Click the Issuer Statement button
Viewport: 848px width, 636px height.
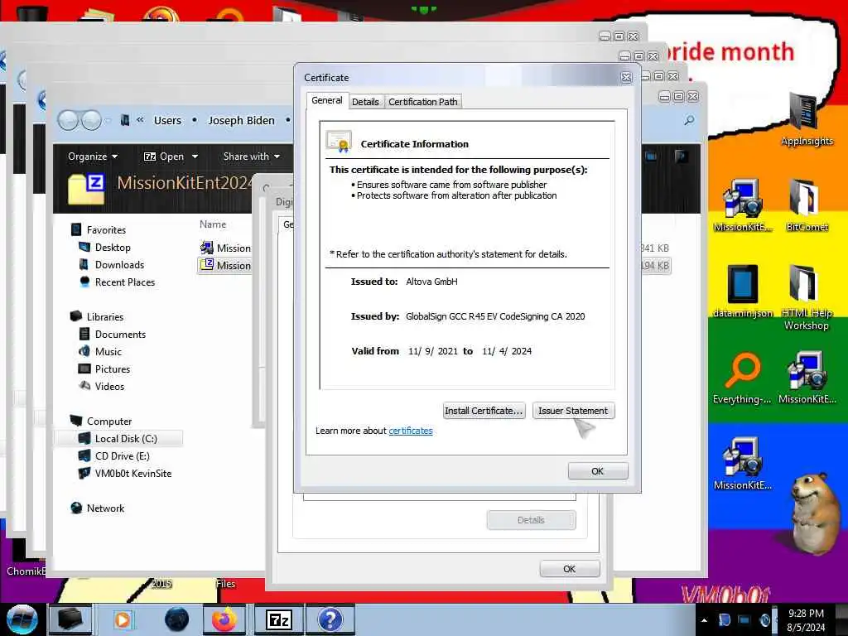573,411
